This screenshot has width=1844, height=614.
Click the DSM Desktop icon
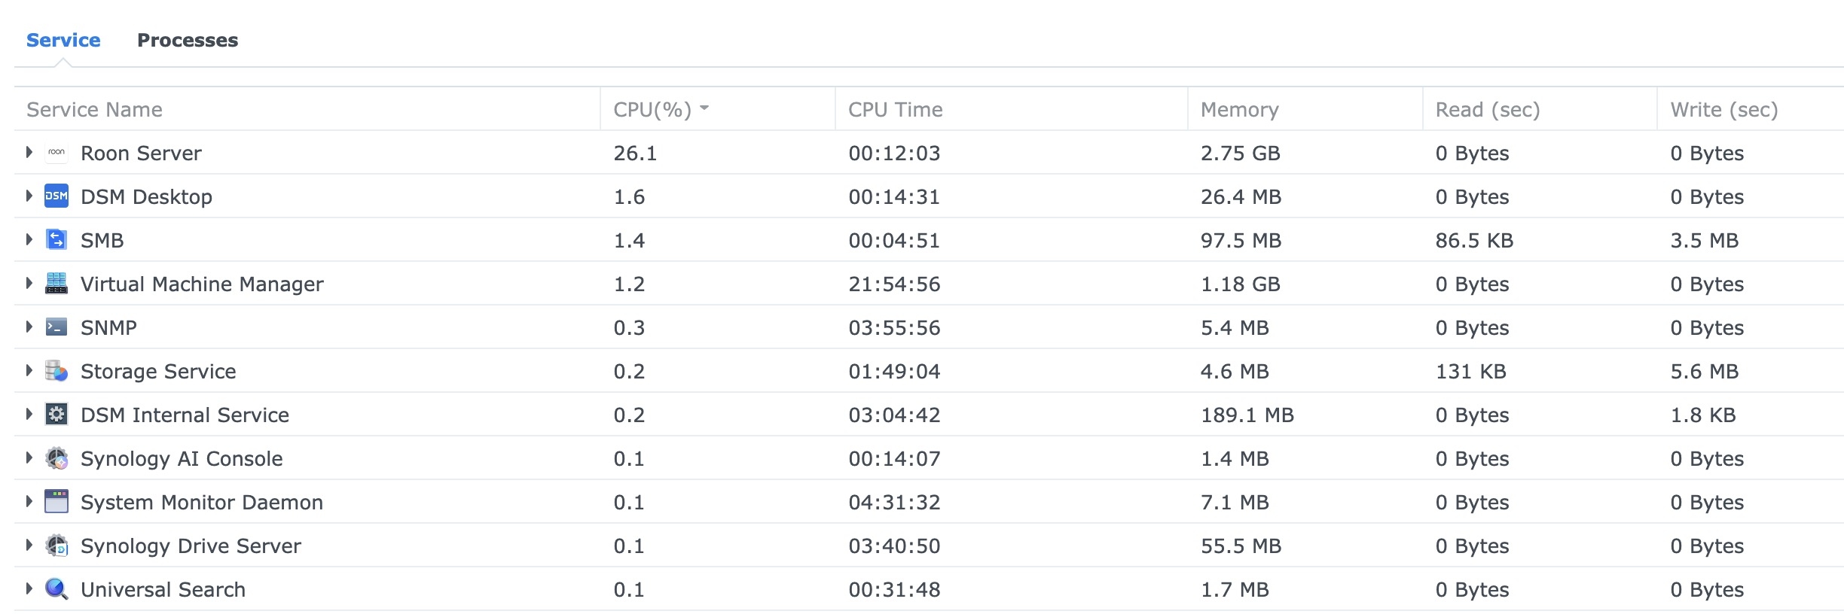pyautogui.click(x=56, y=196)
